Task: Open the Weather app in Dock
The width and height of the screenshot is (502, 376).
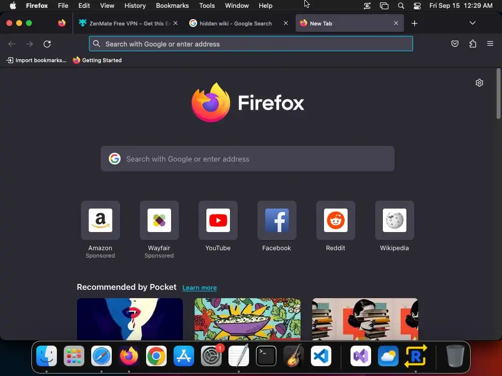Action: click(388, 356)
